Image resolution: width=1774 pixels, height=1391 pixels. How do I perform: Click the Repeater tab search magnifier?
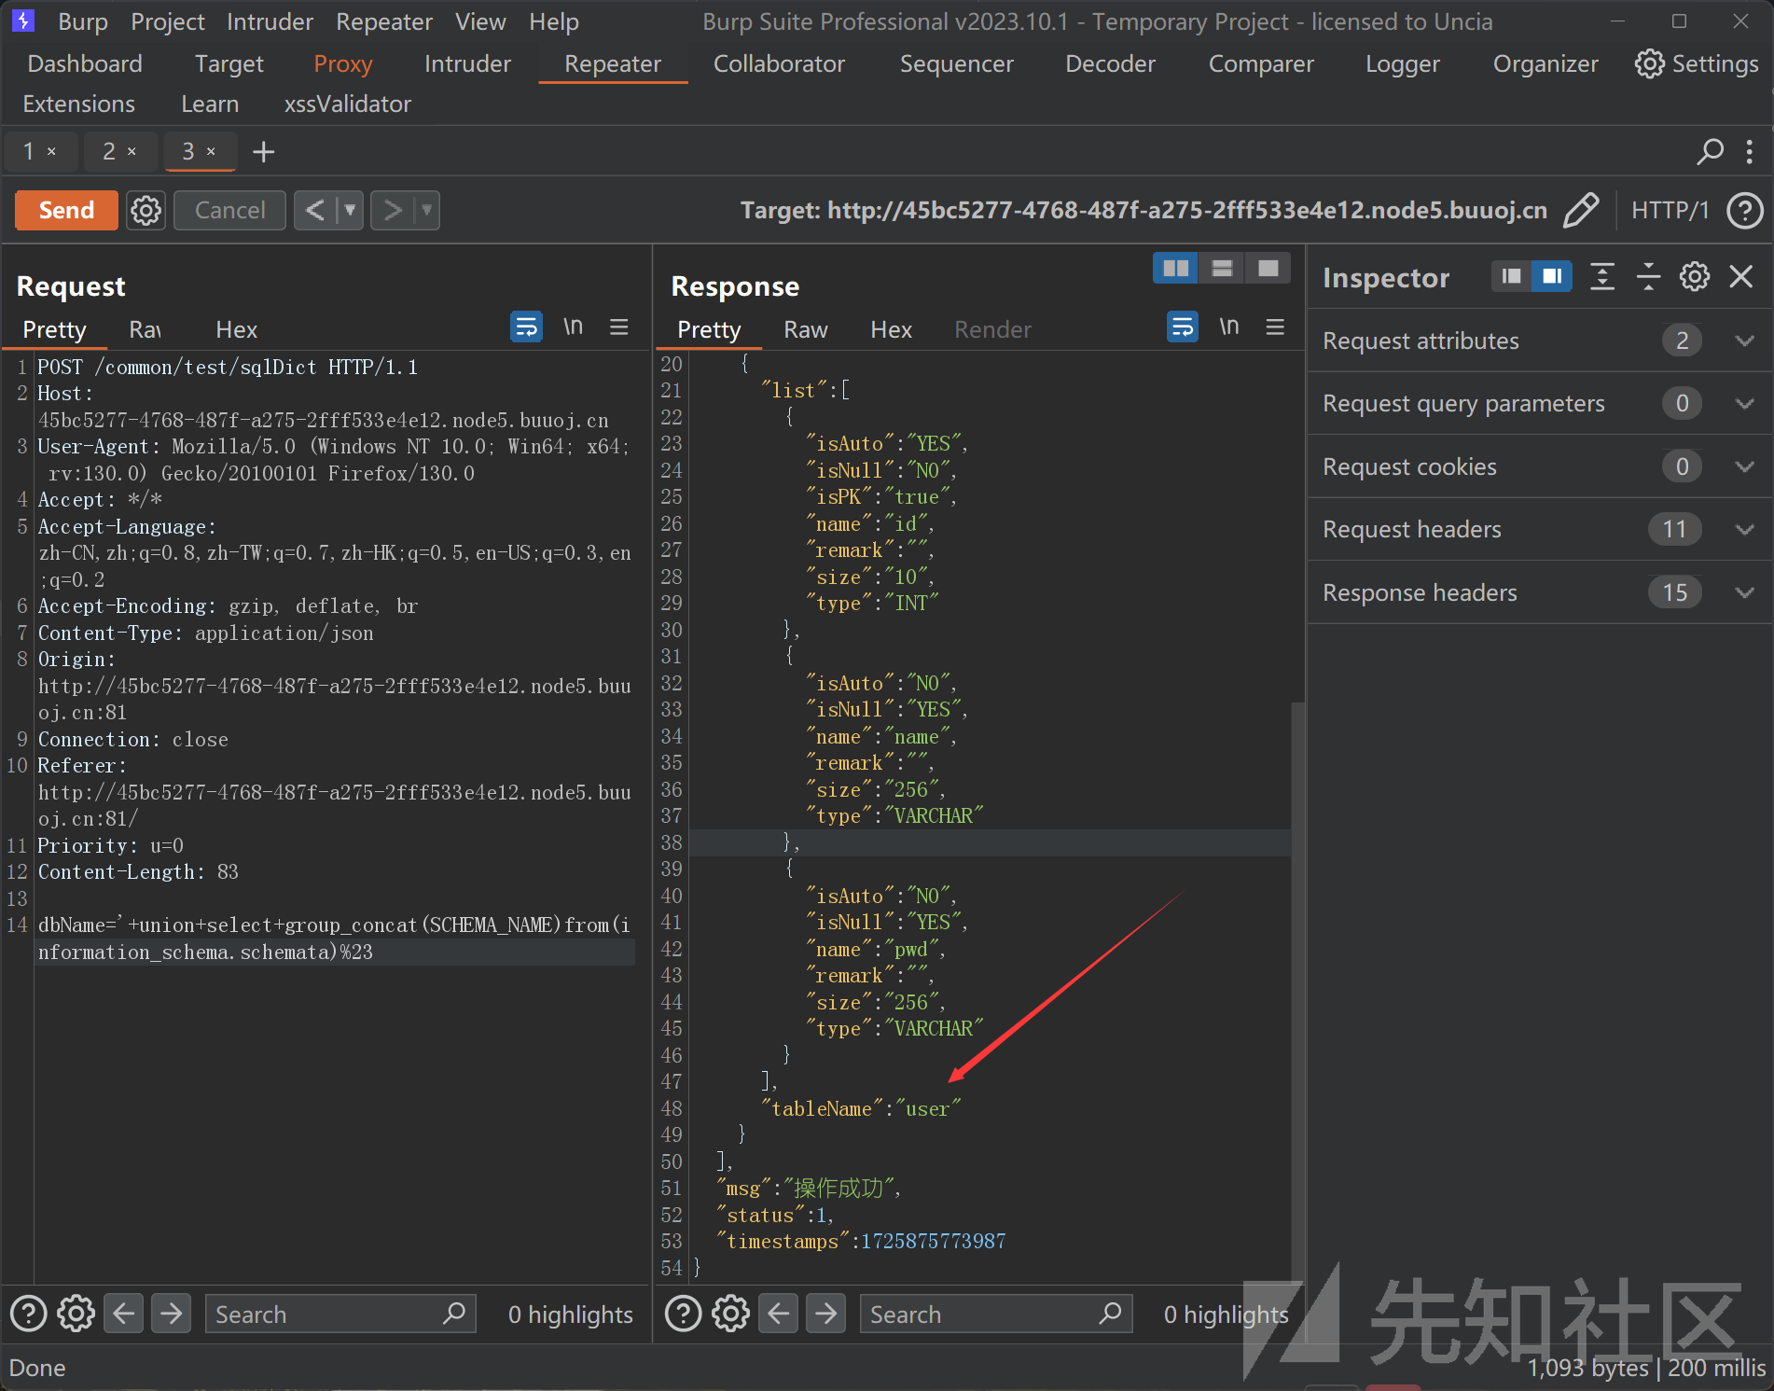pos(1710,151)
